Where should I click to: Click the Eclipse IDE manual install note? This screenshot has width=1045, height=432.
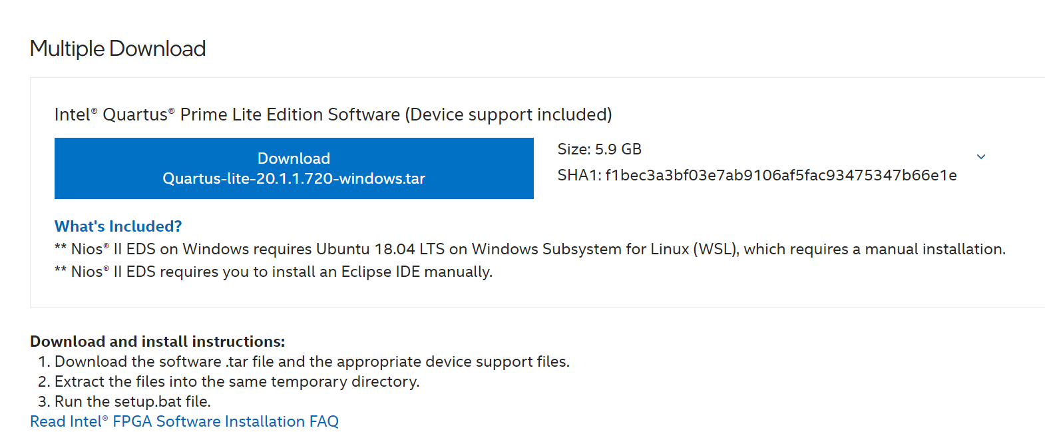tap(274, 272)
